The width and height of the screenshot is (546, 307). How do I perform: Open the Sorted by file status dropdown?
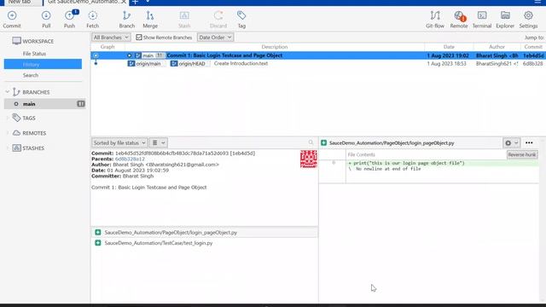(119, 142)
